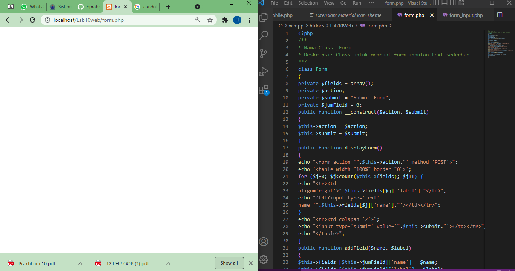515x271 pixels.
Task: Open the Run and Debug panel
Action: click(x=264, y=72)
